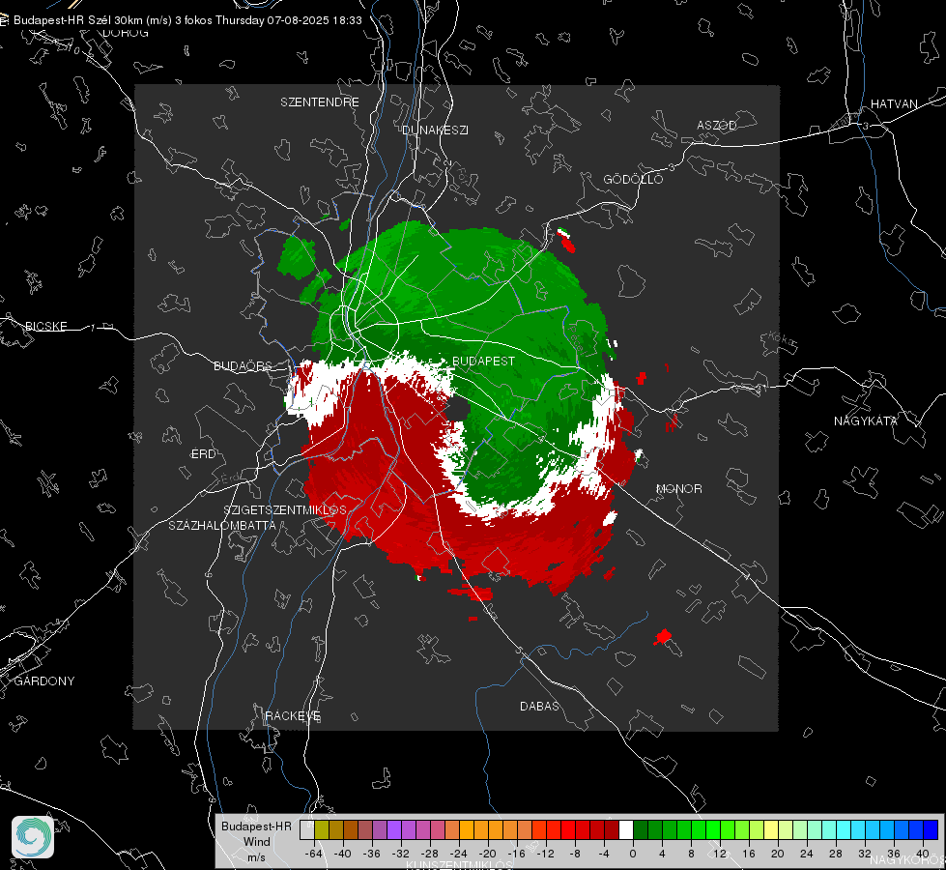Click the radar title text with date 07-08-2025

point(187,20)
